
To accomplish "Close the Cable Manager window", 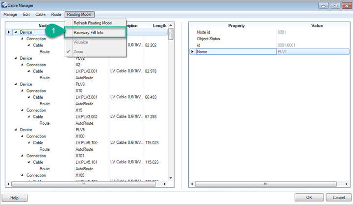I will tap(347, 5).
